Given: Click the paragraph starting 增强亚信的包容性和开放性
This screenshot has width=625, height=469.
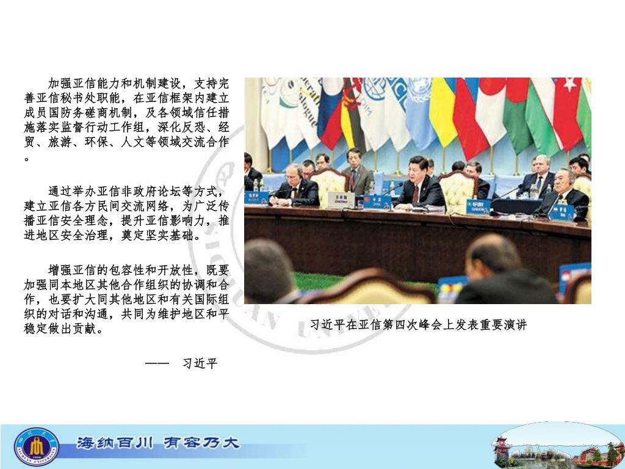Looking at the screenshot, I should (x=126, y=299).
